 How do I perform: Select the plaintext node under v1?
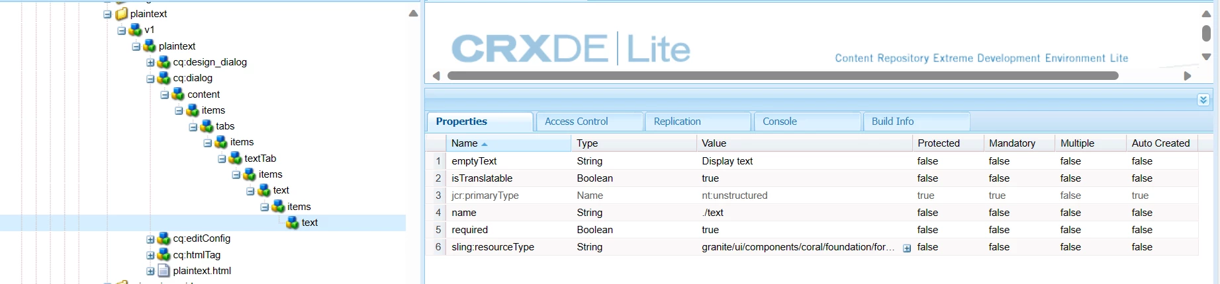(177, 46)
